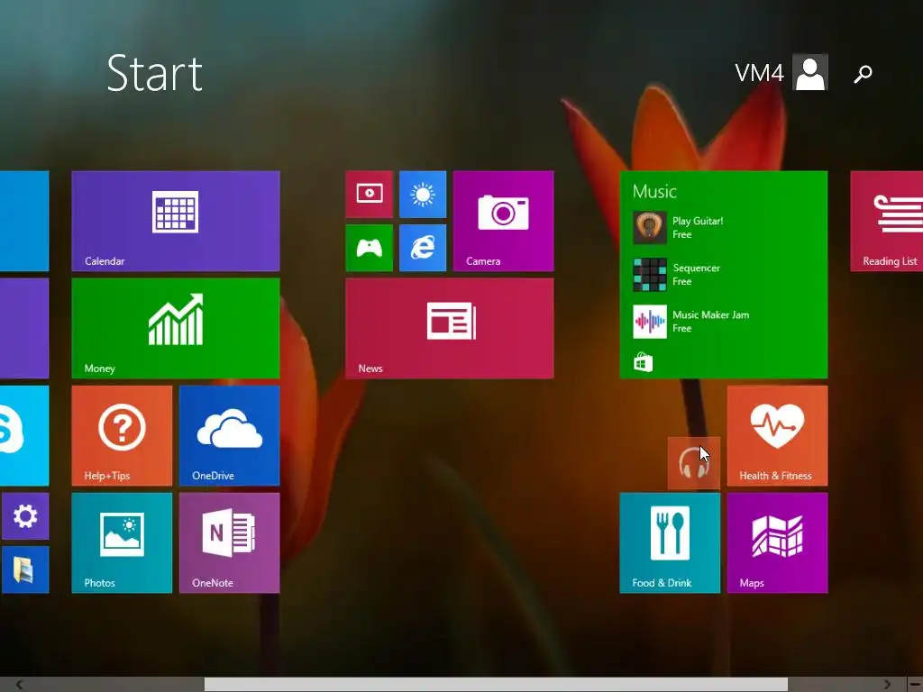Open the Money tile

point(176,328)
